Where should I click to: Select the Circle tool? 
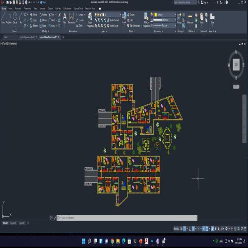tap(15, 18)
